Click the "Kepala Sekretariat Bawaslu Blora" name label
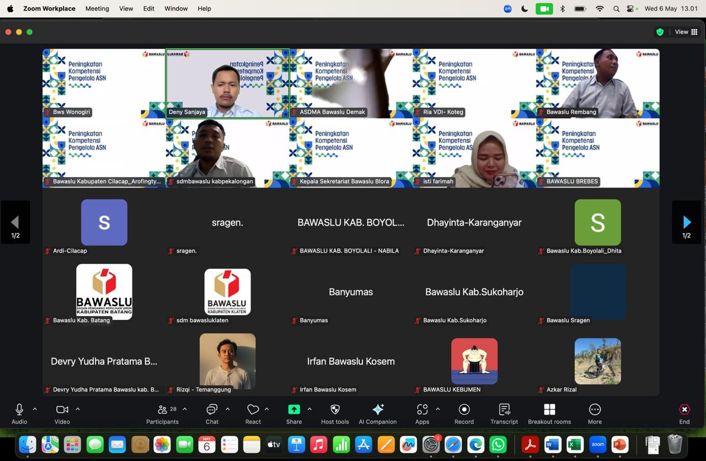This screenshot has height=461, width=706. 344,181
